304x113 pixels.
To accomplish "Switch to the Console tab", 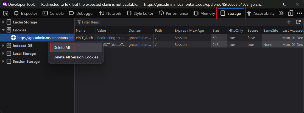I will pyautogui.click(x=53, y=13).
